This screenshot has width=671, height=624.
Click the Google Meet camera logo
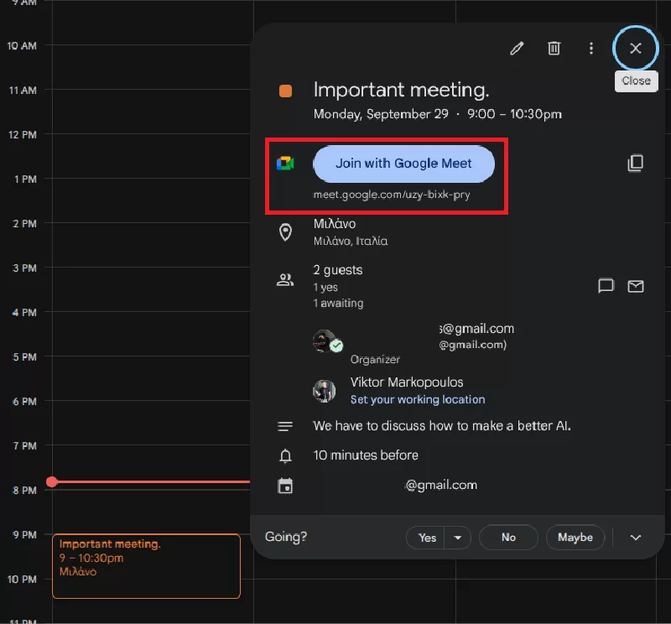pyautogui.click(x=285, y=164)
